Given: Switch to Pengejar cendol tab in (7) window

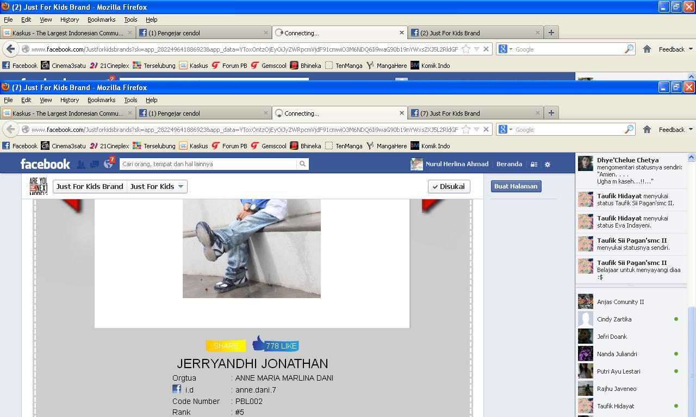Looking at the screenshot, I should (x=203, y=113).
